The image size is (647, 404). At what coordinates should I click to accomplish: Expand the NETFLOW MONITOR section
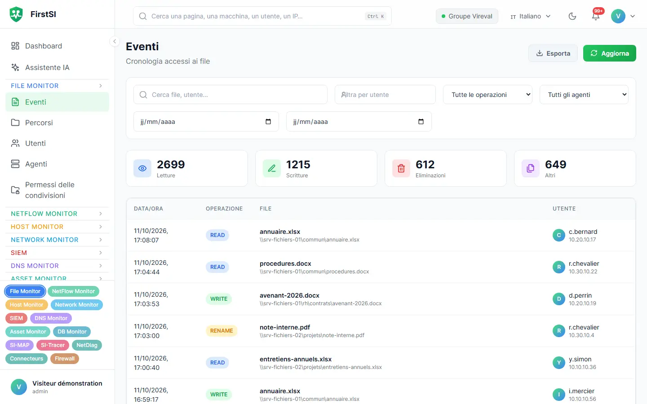tap(57, 214)
